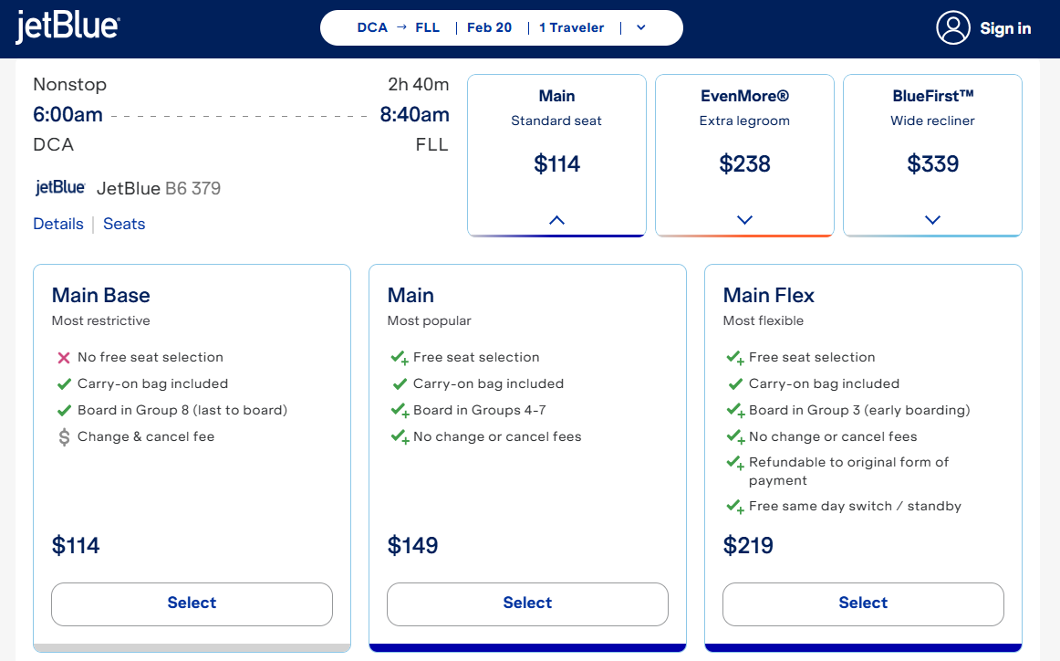The width and height of the screenshot is (1060, 661).
Task: Click the Main Base card title
Action: click(100, 295)
